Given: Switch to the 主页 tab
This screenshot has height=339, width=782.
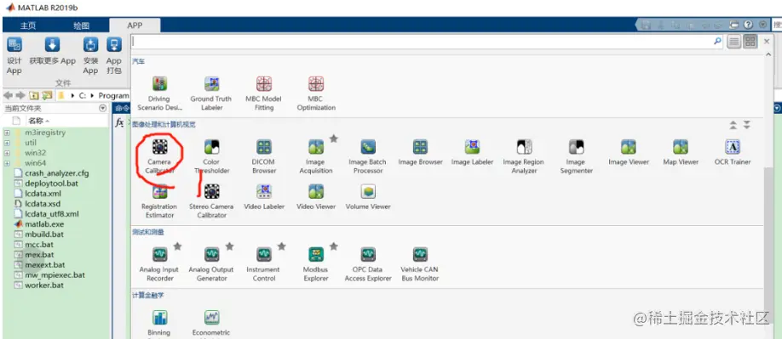Looking at the screenshot, I should (28, 25).
